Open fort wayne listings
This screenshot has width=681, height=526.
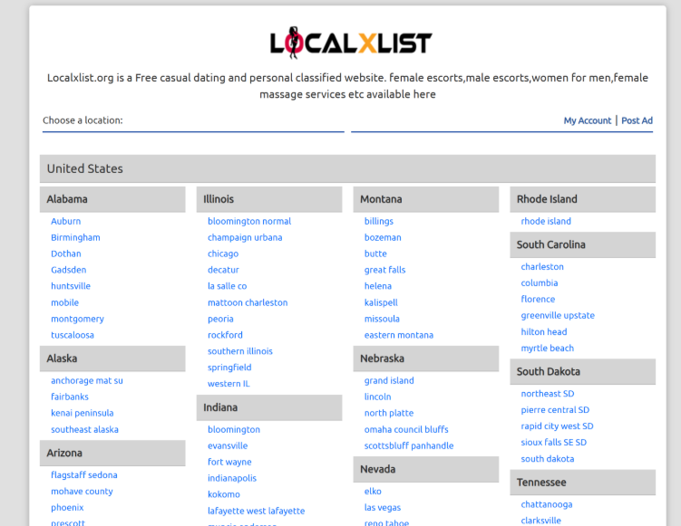point(229,463)
